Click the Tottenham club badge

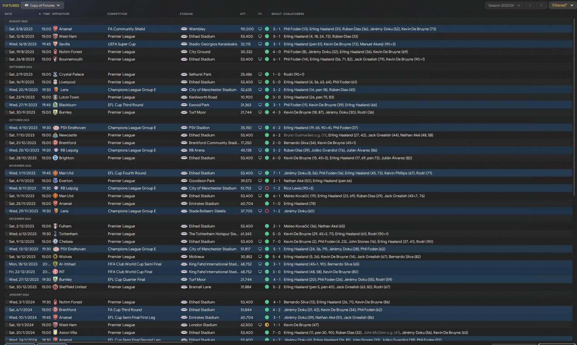(x=55, y=234)
